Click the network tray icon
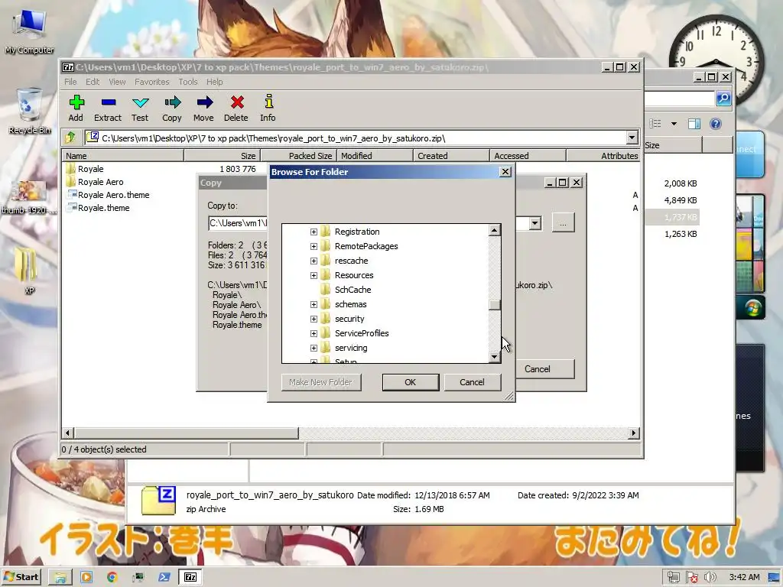Screen dimensions: 783x587 click(x=673, y=578)
